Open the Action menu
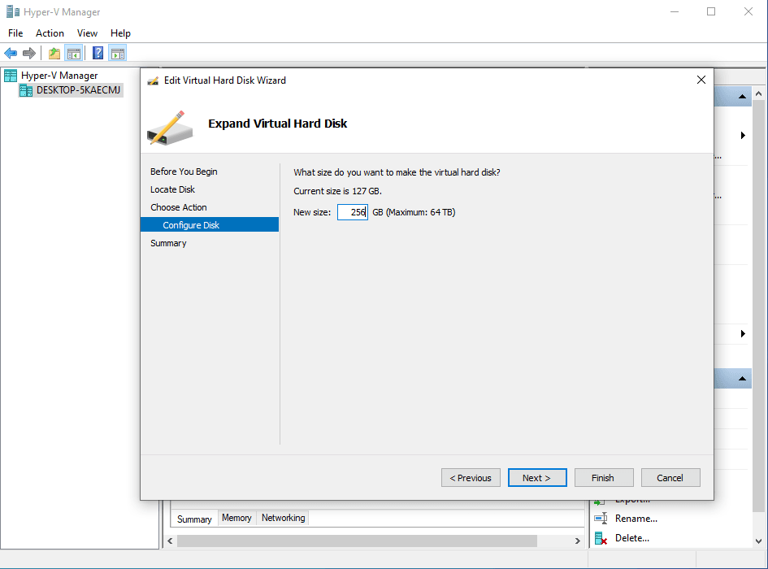 click(x=50, y=33)
